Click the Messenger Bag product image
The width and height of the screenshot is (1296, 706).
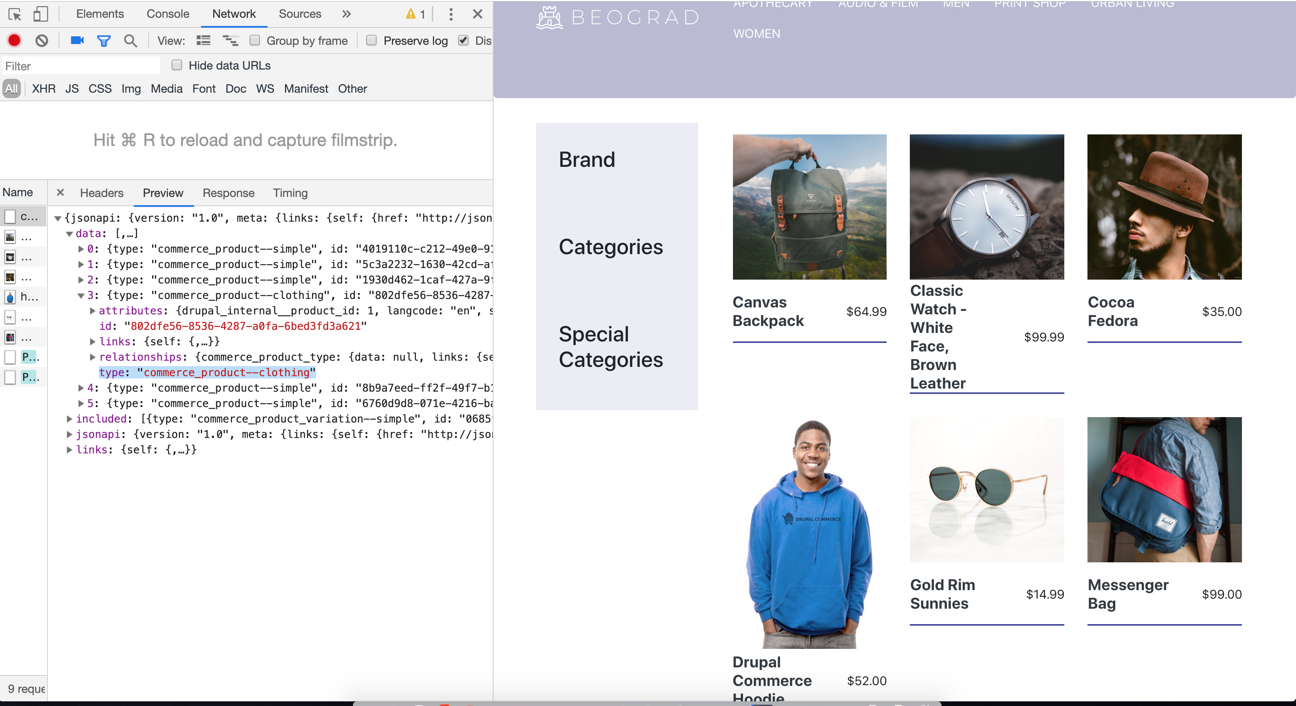click(x=1164, y=490)
